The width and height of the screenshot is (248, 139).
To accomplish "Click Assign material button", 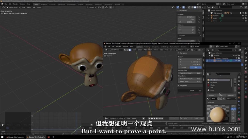I will pos(212,95).
